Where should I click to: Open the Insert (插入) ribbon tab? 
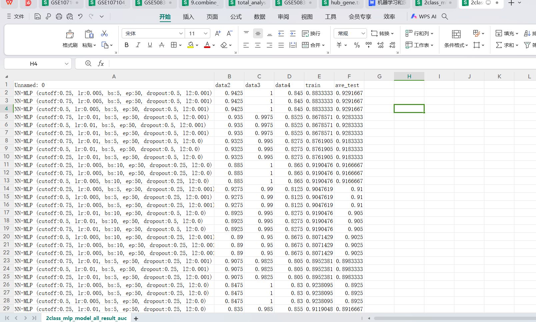pos(188,17)
